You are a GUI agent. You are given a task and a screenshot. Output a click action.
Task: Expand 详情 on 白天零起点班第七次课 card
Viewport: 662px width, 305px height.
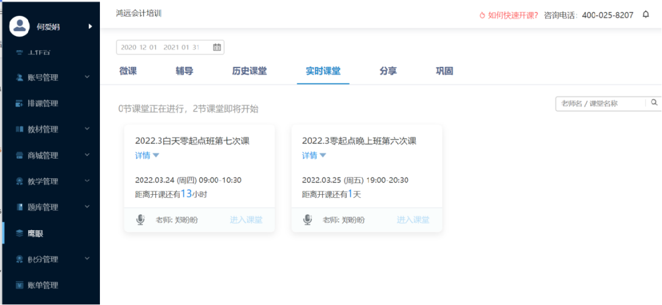147,156
